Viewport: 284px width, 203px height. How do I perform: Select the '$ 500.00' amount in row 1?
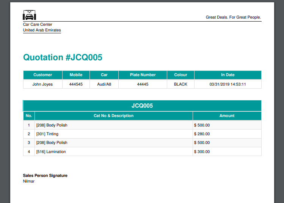(202, 125)
